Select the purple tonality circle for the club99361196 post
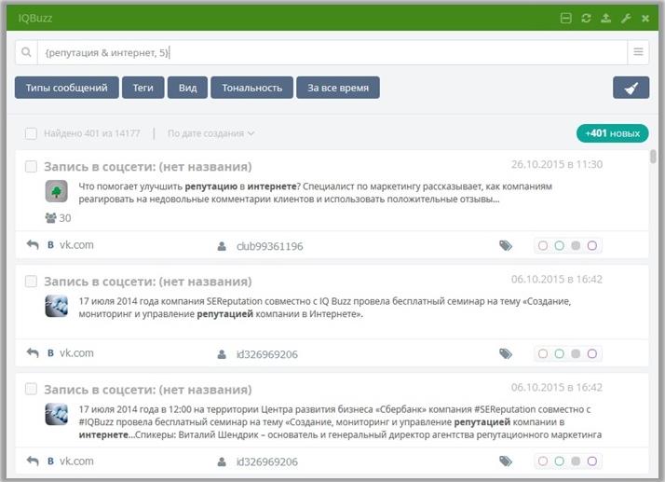The width and height of the screenshot is (665, 482). [x=592, y=245]
